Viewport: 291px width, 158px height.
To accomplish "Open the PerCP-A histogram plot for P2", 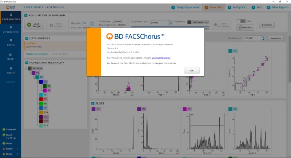I will 250,131.
